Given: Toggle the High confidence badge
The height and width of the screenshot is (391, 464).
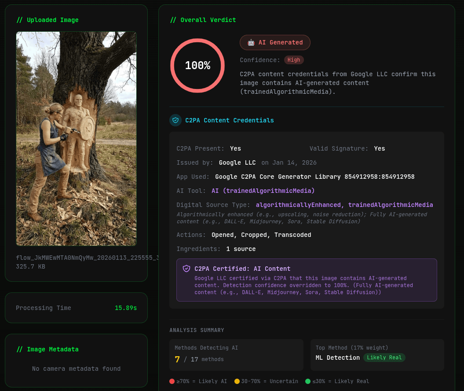Looking at the screenshot, I should coord(294,59).
